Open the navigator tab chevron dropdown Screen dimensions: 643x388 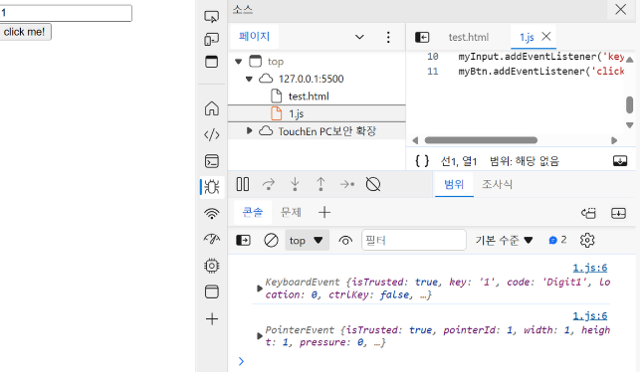359,37
